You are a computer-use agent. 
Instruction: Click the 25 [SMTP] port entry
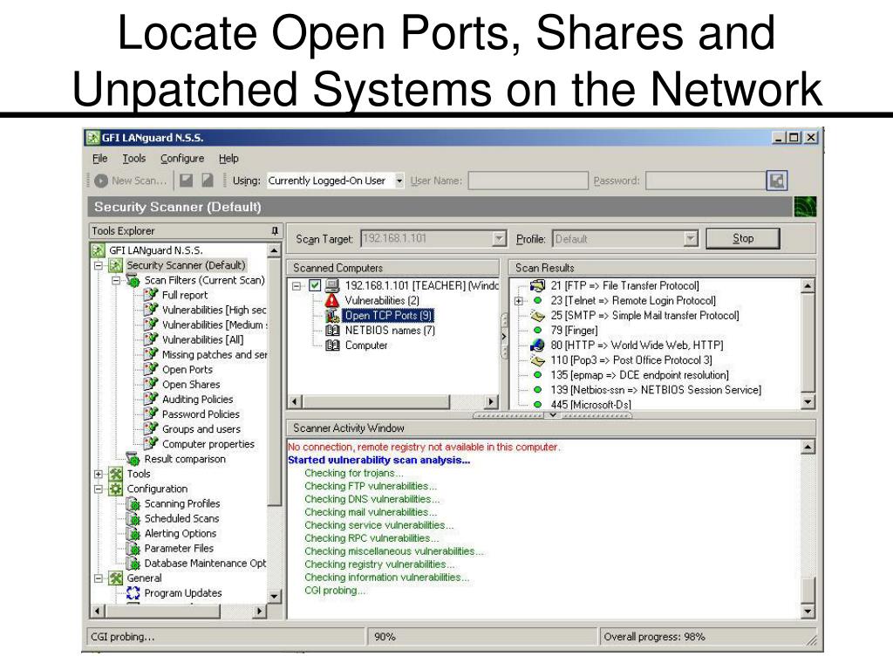644,315
